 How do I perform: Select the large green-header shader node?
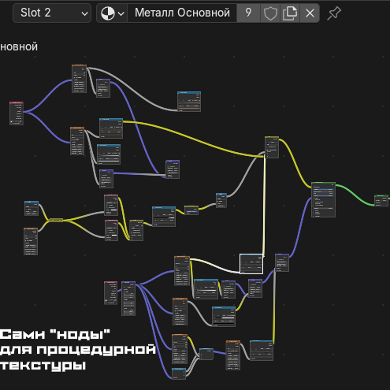pos(323,199)
